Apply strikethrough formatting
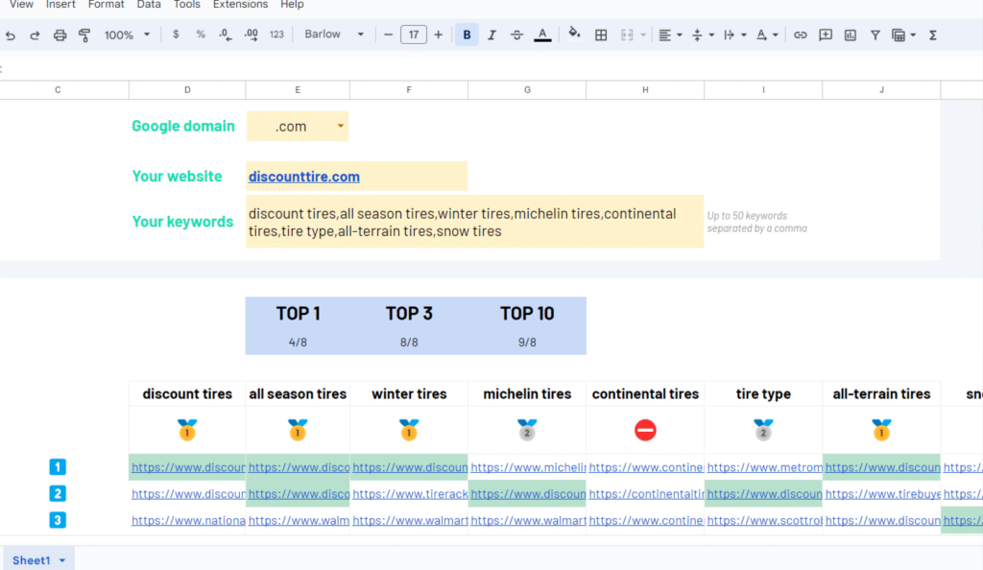The image size is (983, 570). pyautogui.click(x=516, y=35)
